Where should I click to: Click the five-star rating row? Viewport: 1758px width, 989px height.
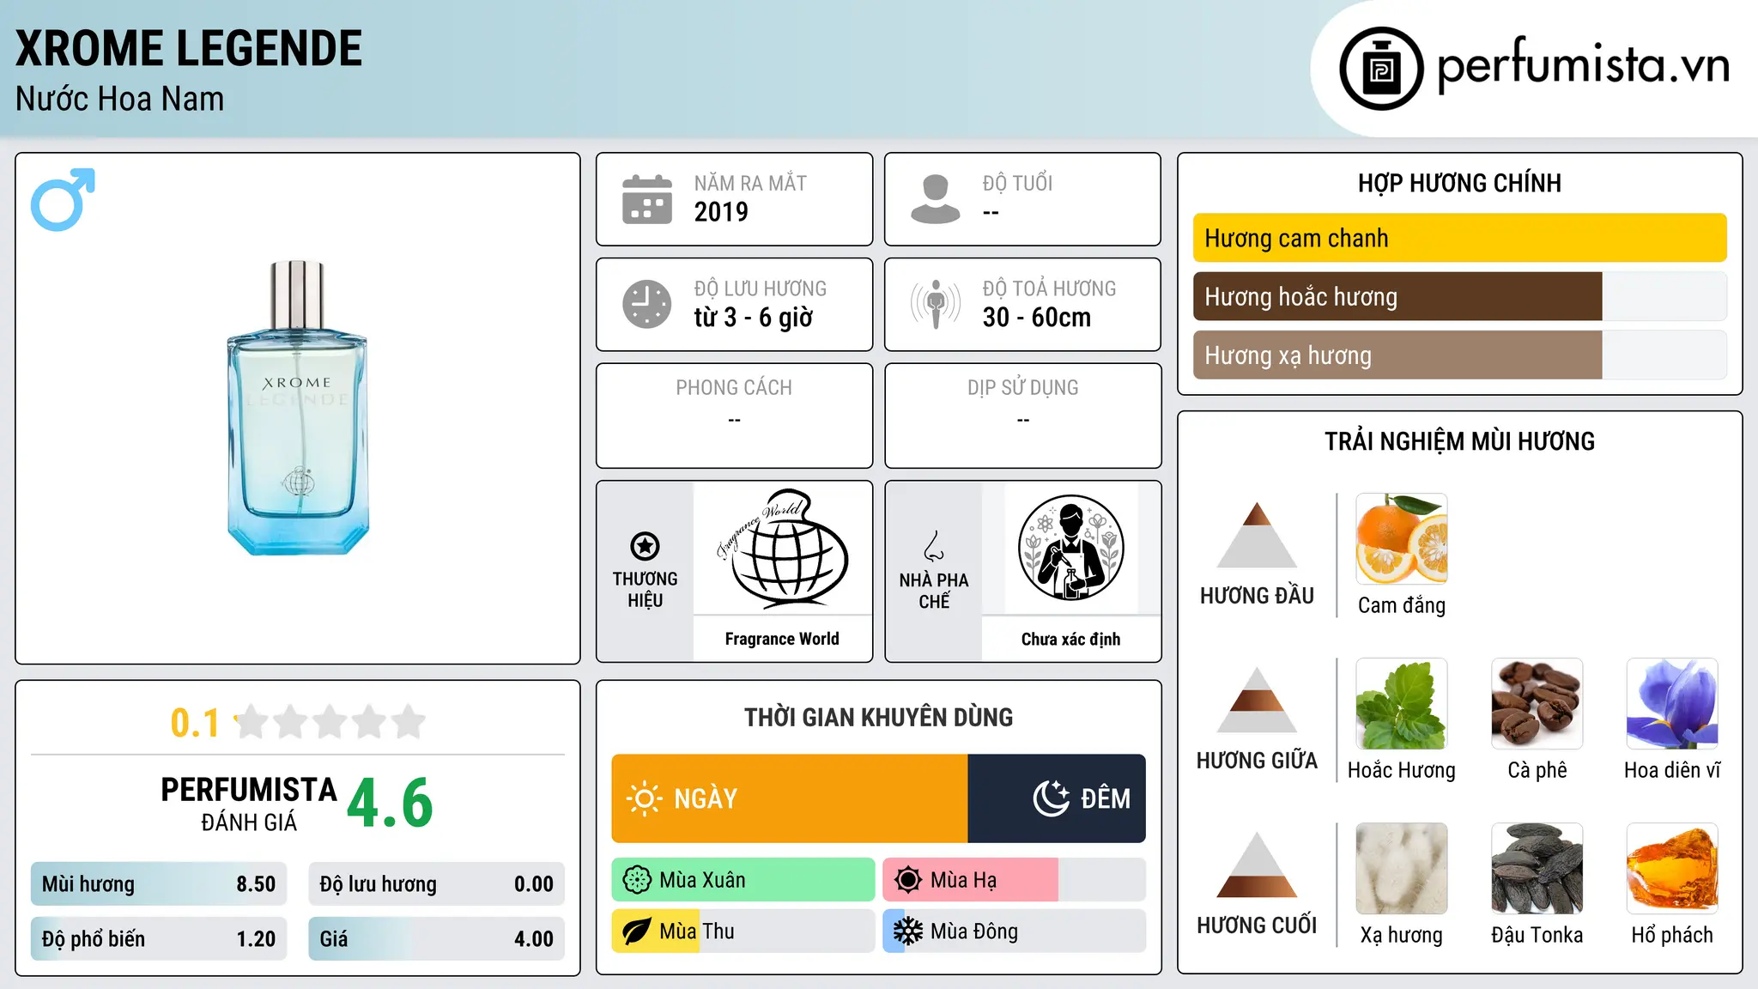[330, 722]
